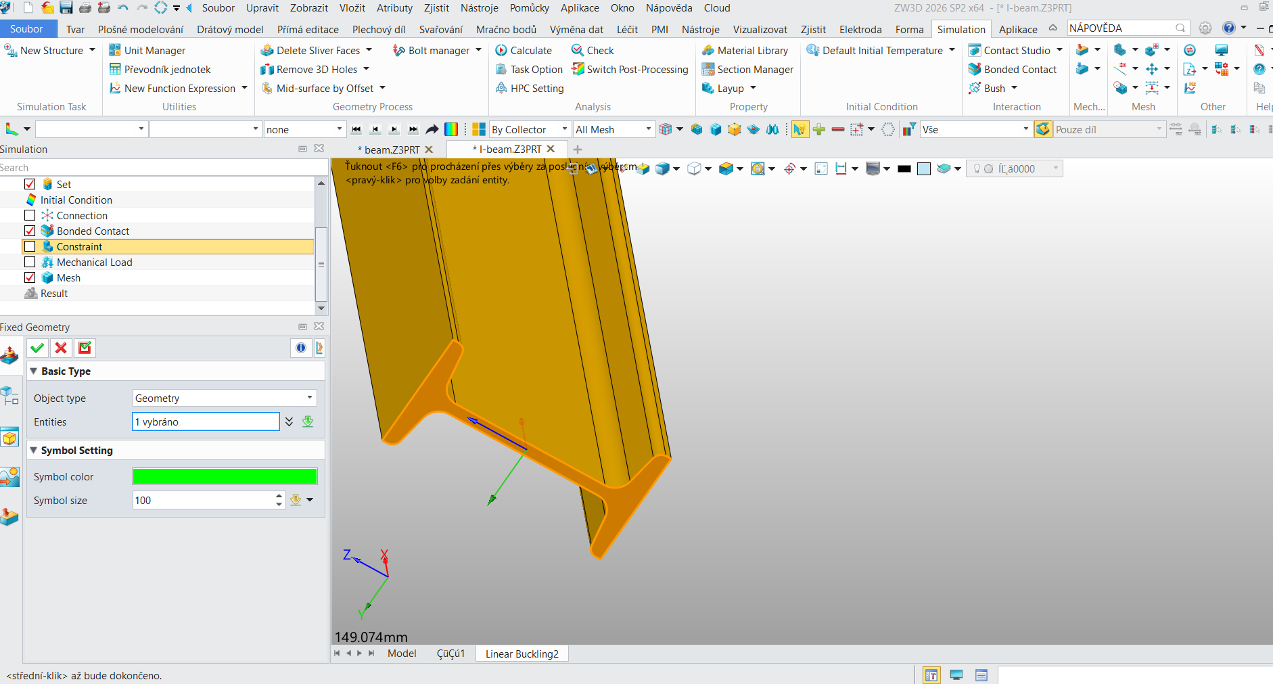Open Task Option
This screenshot has height=684, width=1273.
[x=529, y=69]
